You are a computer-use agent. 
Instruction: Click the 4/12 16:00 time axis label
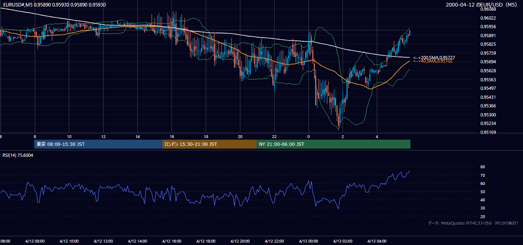pyautogui.click(x=171, y=241)
